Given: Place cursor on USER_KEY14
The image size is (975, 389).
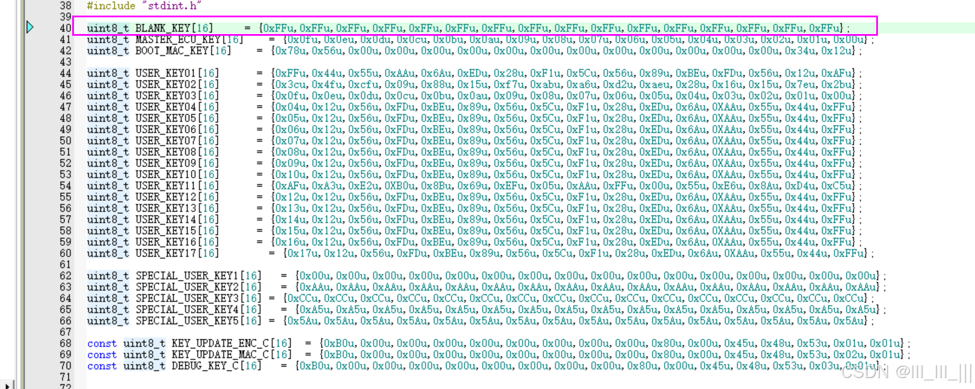Looking at the screenshot, I should click(166, 219).
